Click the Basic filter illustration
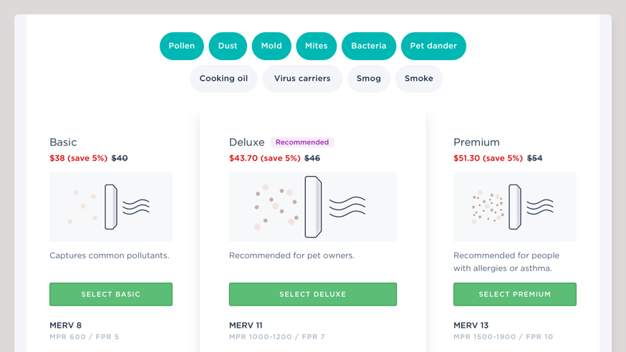 pyautogui.click(x=111, y=207)
